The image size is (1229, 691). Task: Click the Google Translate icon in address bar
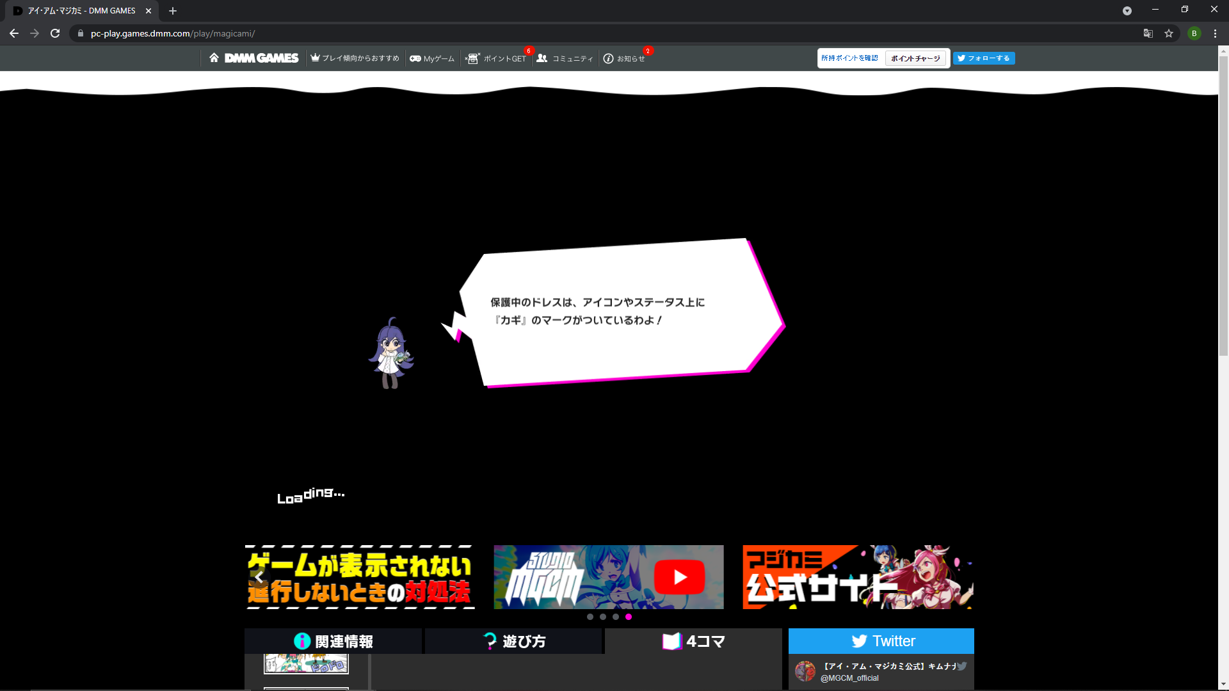[x=1148, y=33]
